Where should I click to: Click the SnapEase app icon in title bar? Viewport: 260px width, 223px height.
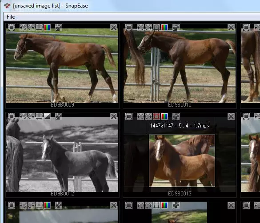[7, 6]
